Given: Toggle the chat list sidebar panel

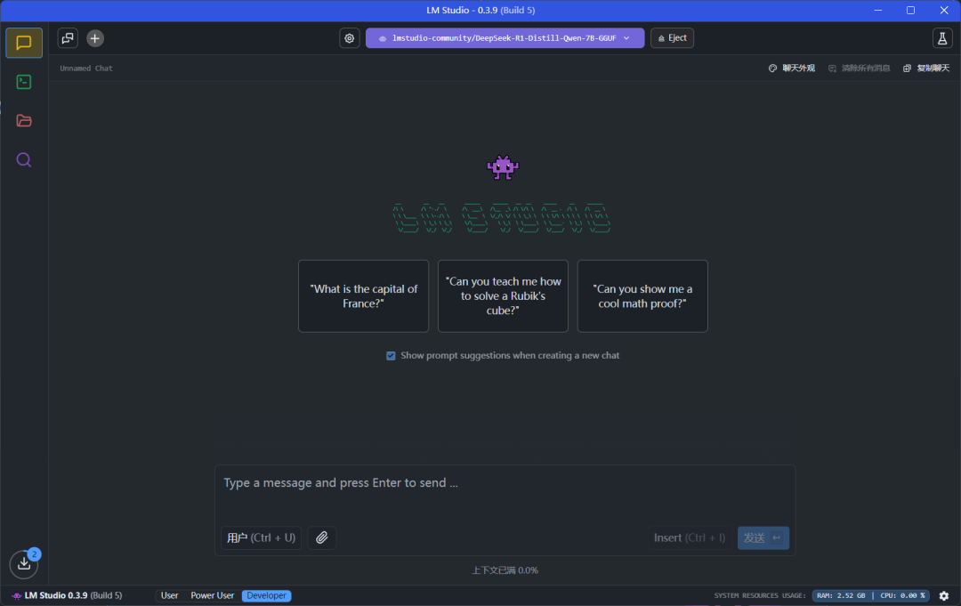Looking at the screenshot, I should click(68, 38).
